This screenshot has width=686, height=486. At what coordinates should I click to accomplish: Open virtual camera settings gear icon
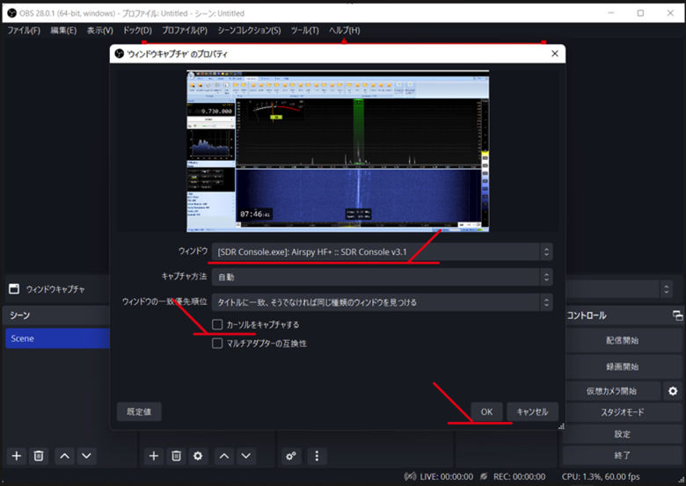point(673,391)
